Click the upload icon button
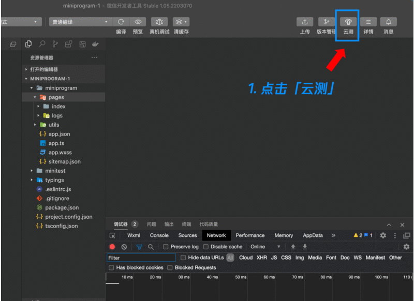 click(x=305, y=22)
